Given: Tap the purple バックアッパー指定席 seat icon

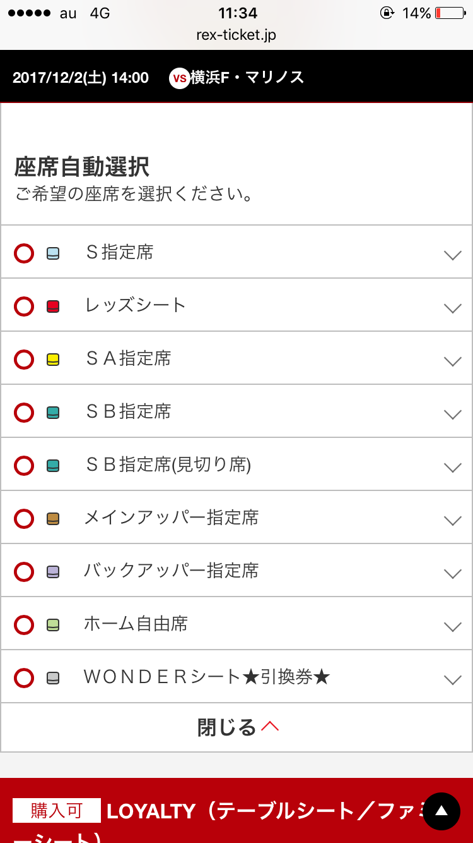Looking at the screenshot, I should tap(53, 573).
